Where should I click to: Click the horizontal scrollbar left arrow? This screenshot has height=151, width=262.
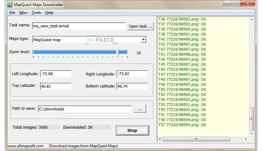(x=160, y=139)
